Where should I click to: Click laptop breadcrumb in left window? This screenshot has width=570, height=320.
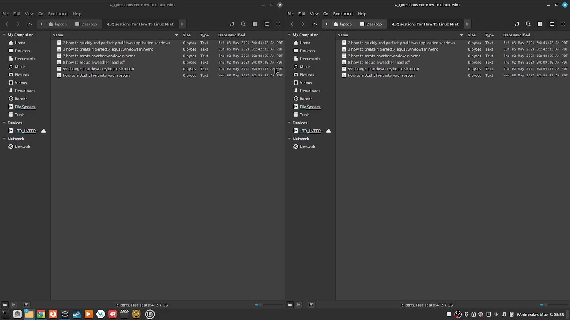pyautogui.click(x=57, y=24)
